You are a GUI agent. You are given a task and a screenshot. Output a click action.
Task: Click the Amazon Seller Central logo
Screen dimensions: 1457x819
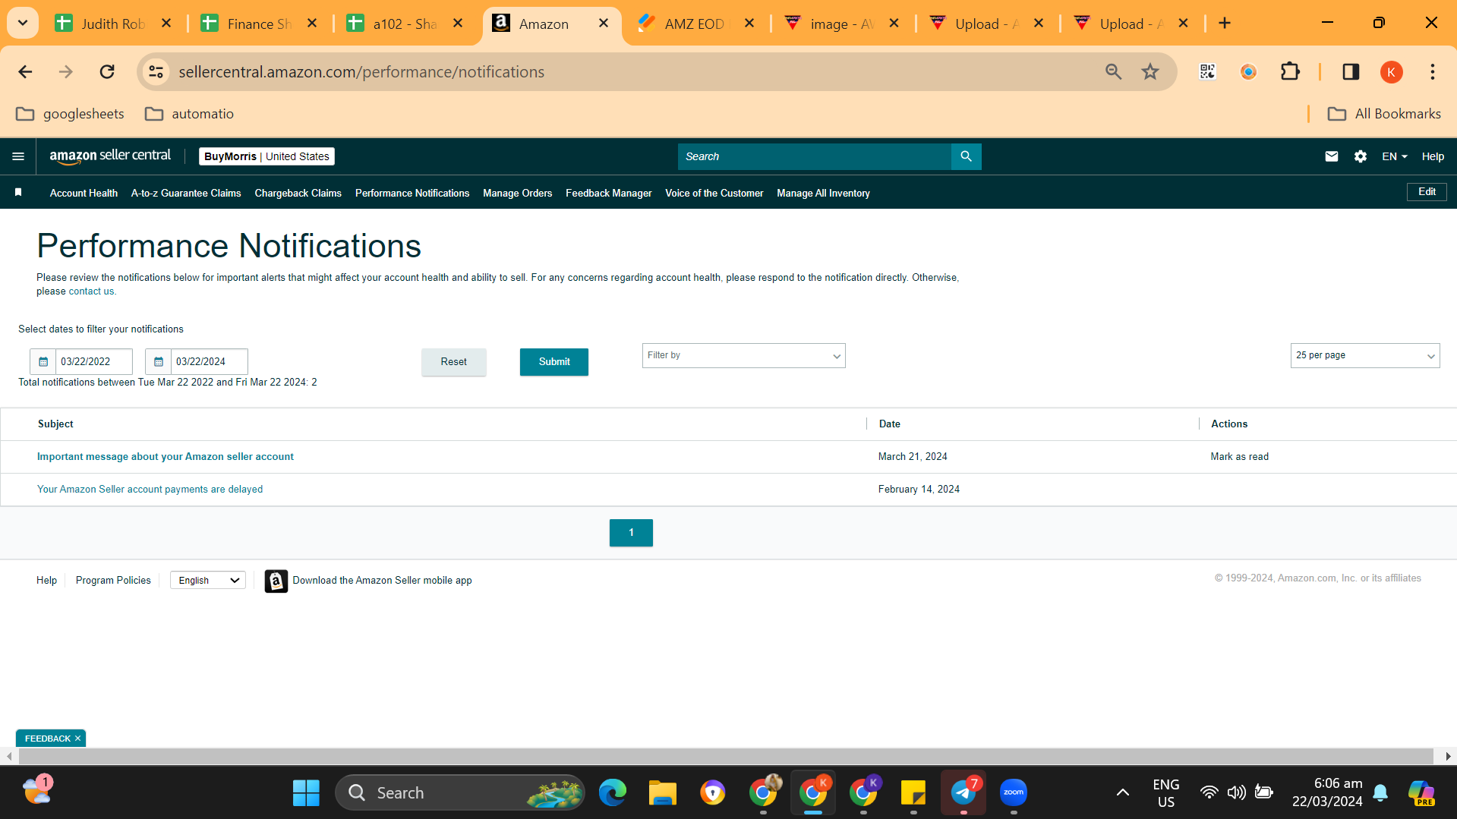point(110,156)
